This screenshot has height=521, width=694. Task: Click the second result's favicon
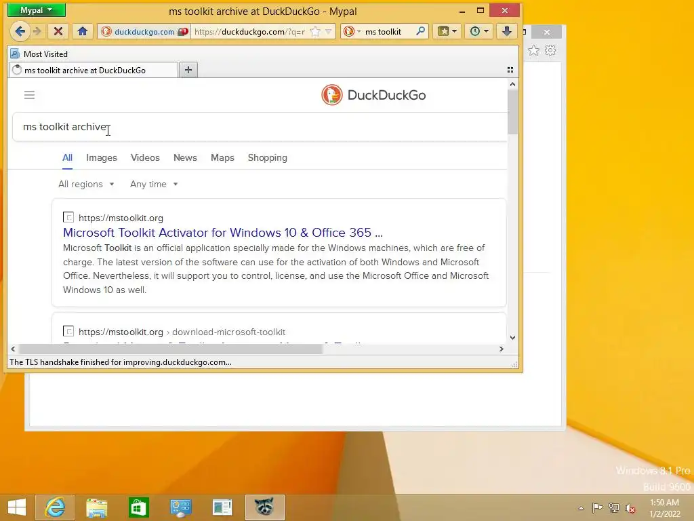(x=68, y=331)
